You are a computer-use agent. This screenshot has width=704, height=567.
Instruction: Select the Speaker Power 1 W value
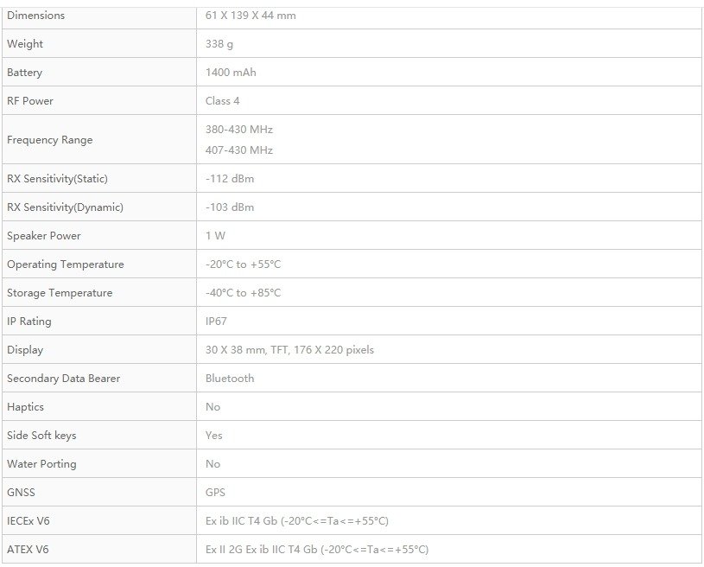point(215,236)
